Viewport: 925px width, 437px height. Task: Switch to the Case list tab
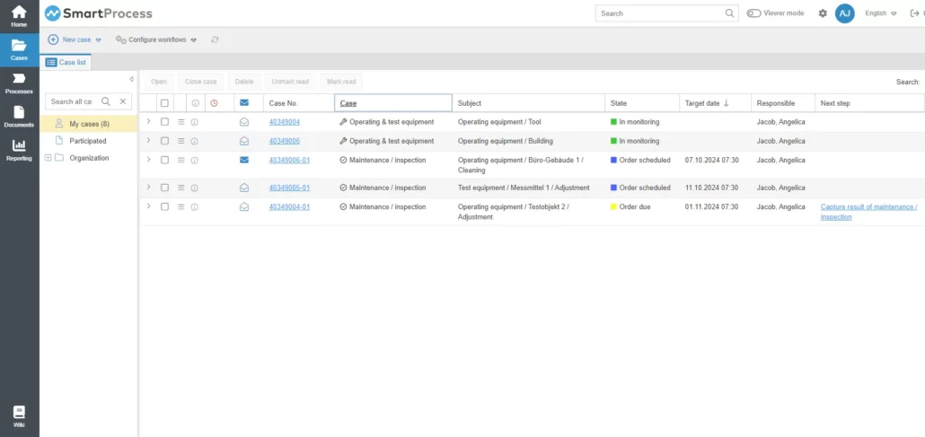[x=66, y=62]
